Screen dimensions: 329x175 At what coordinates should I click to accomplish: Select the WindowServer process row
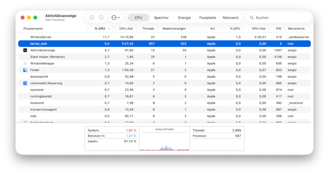[x=164, y=37]
